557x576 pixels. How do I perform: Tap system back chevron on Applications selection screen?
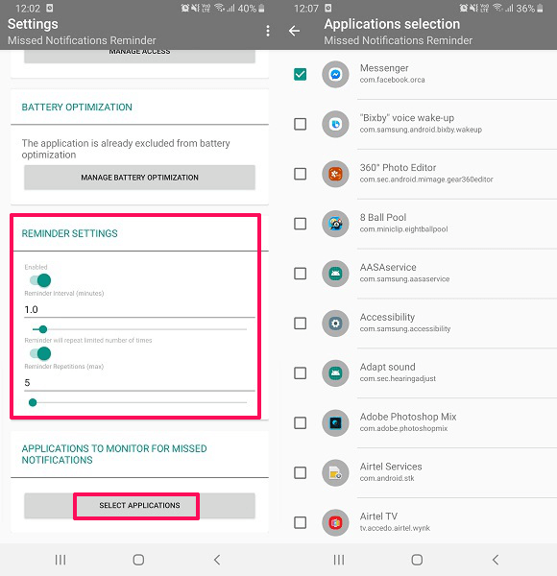(496, 560)
